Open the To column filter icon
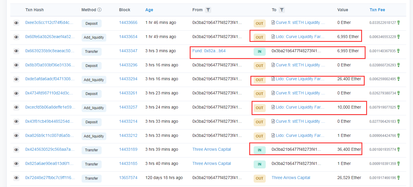This screenshot has width=413, height=187. tap(282, 10)
